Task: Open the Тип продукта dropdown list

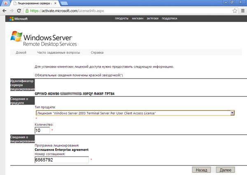Action: [135, 113]
